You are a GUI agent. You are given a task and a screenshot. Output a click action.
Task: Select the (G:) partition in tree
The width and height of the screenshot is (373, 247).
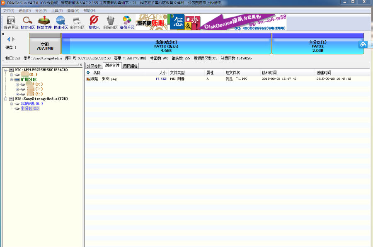point(29,75)
